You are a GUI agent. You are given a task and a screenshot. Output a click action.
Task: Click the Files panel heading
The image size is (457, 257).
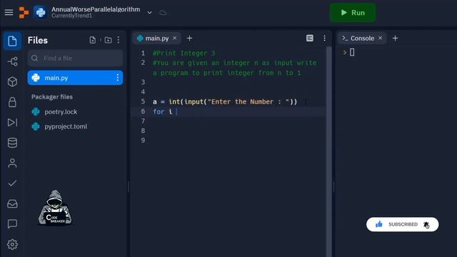(x=38, y=40)
